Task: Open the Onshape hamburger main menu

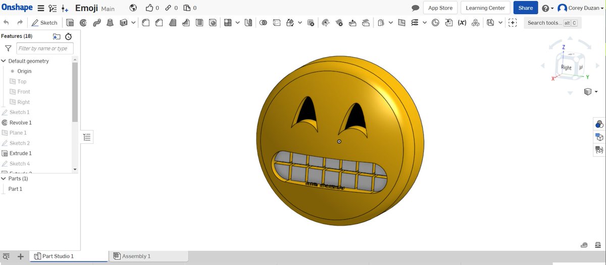Action: (x=41, y=8)
